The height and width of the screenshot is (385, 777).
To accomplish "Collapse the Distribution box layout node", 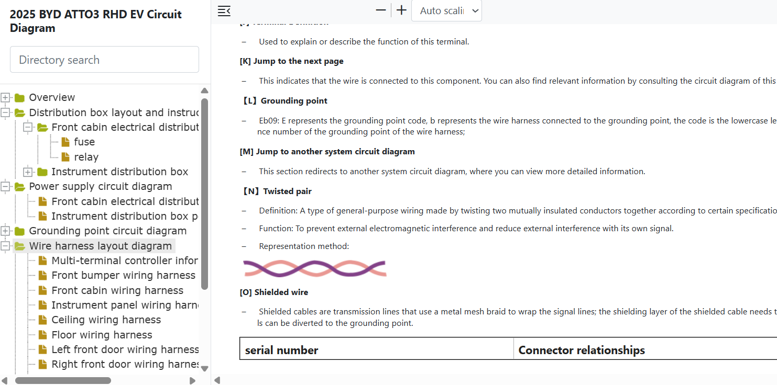I will point(6,112).
